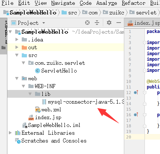Select mysql-connector-java jar file
Viewport: 160px width, 154px height.
[83, 102]
